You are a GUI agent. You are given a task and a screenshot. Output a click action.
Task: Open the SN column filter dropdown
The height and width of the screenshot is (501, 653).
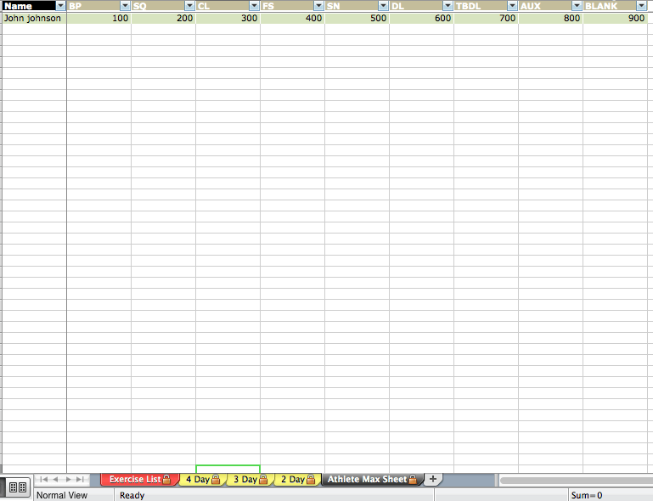click(383, 6)
